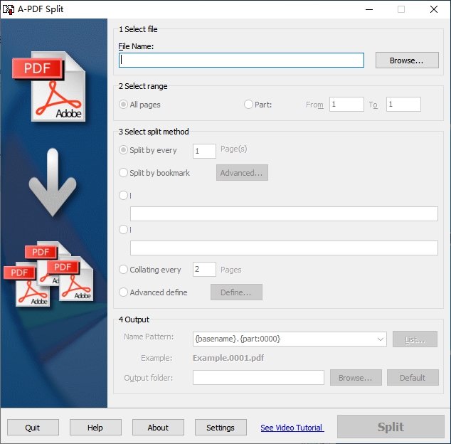
Task: Click the Example.0001.pdf example text
Action: (228, 358)
